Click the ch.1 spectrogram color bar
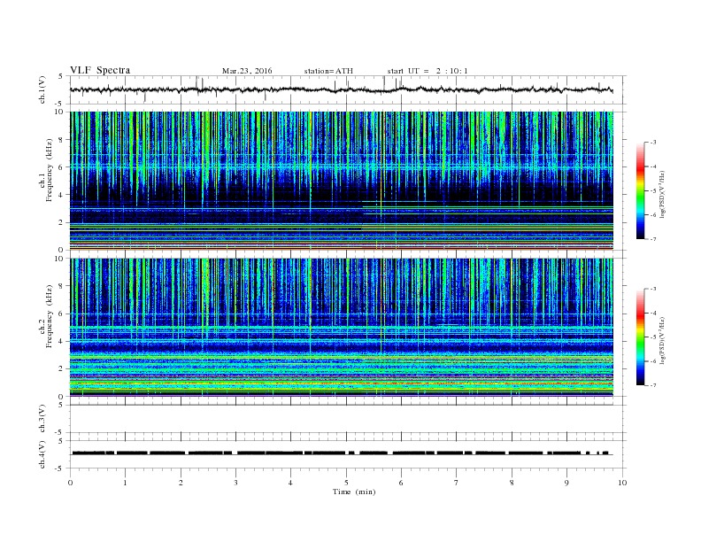The width and height of the screenshot is (701, 542). (640, 190)
